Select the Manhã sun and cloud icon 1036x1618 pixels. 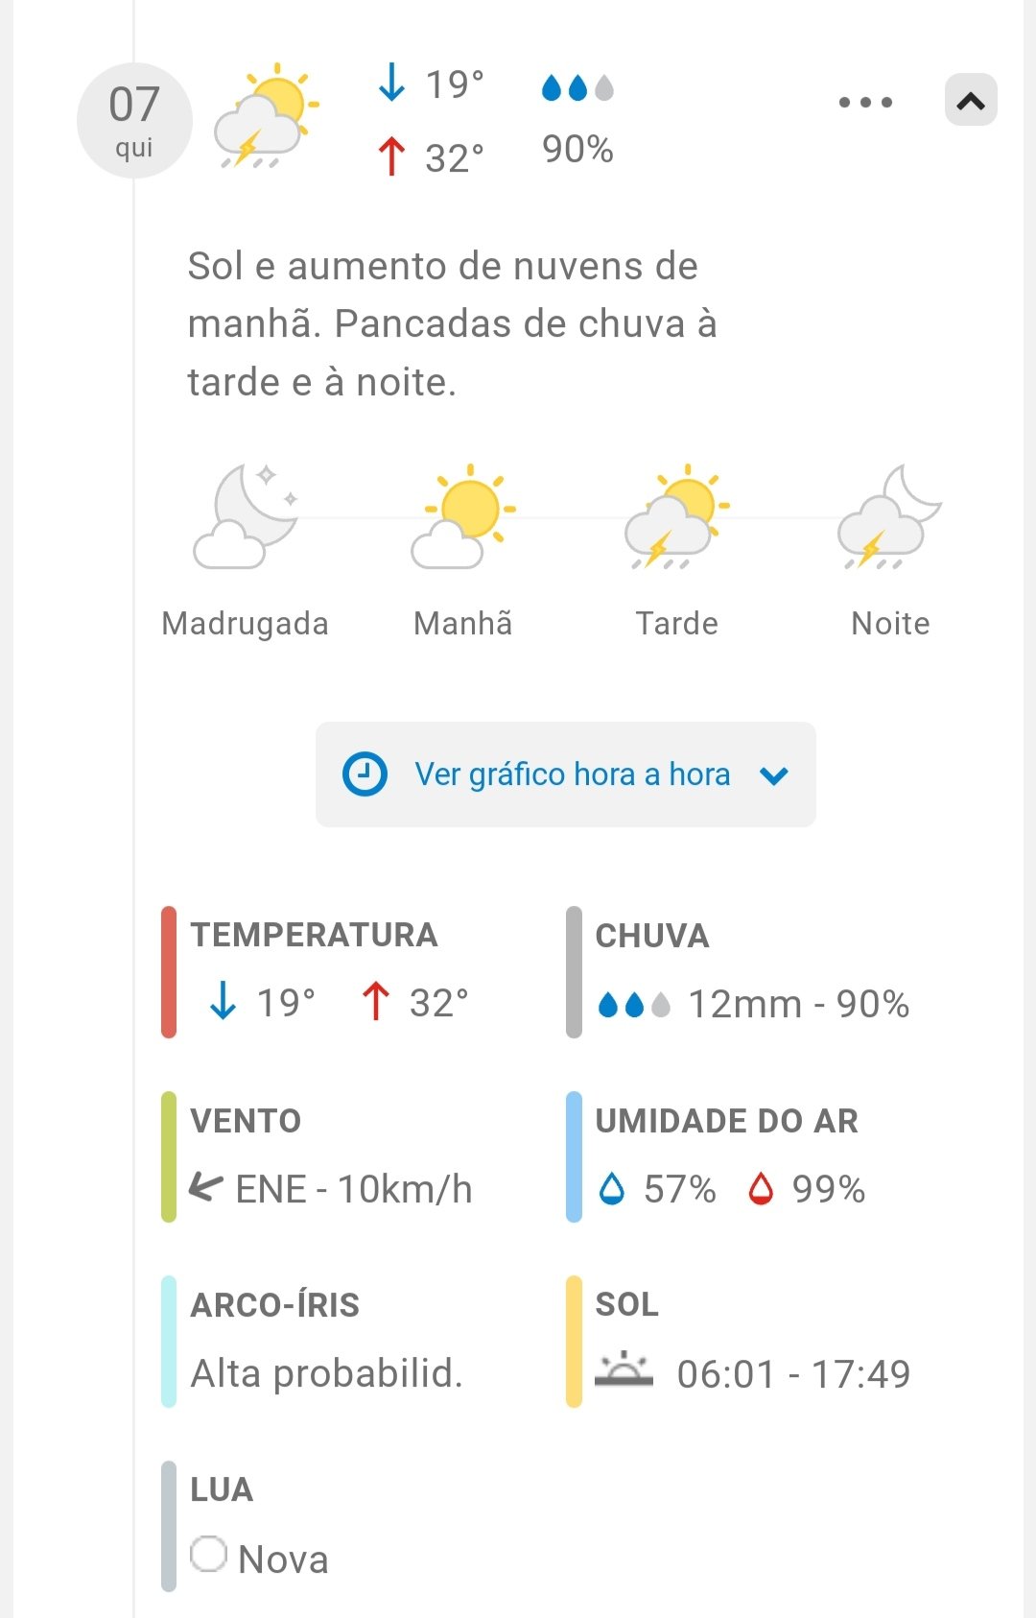tap(463, 516)
